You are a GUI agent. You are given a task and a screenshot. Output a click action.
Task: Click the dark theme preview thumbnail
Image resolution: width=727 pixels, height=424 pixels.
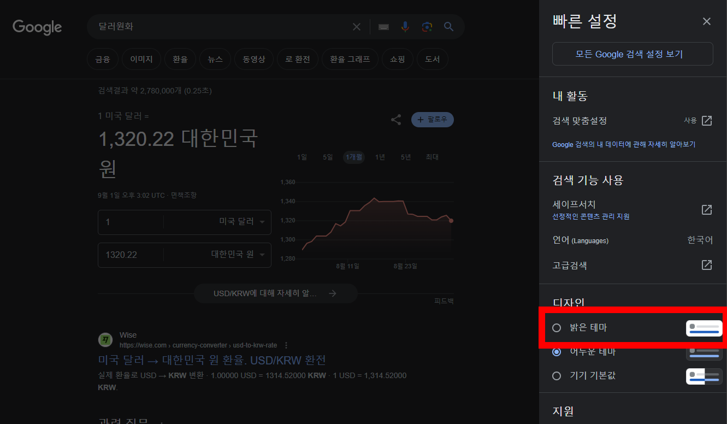tap(704, 352)
